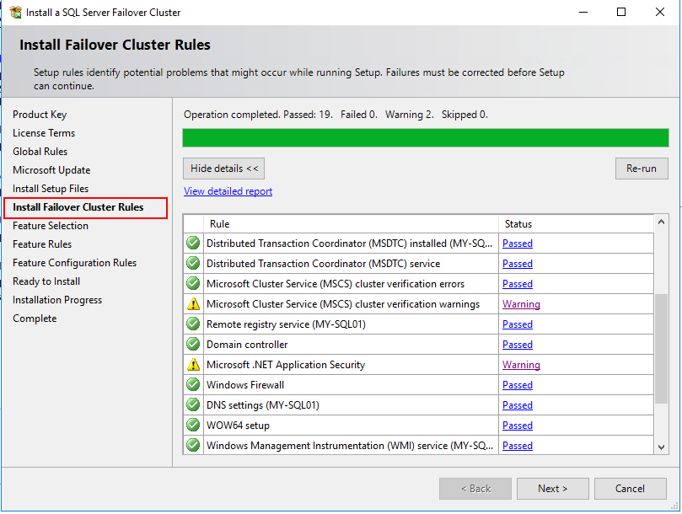Select Microsoft Update step in sidebar
682x514 pixels.
coord(51,170)
